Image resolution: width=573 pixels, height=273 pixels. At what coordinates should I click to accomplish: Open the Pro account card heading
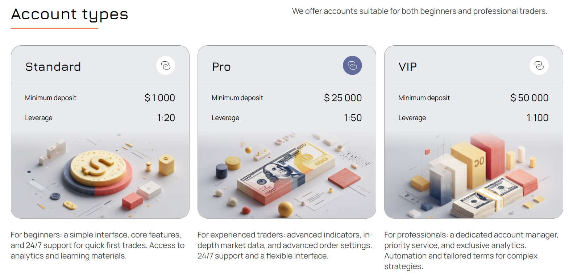coord(221,67)
